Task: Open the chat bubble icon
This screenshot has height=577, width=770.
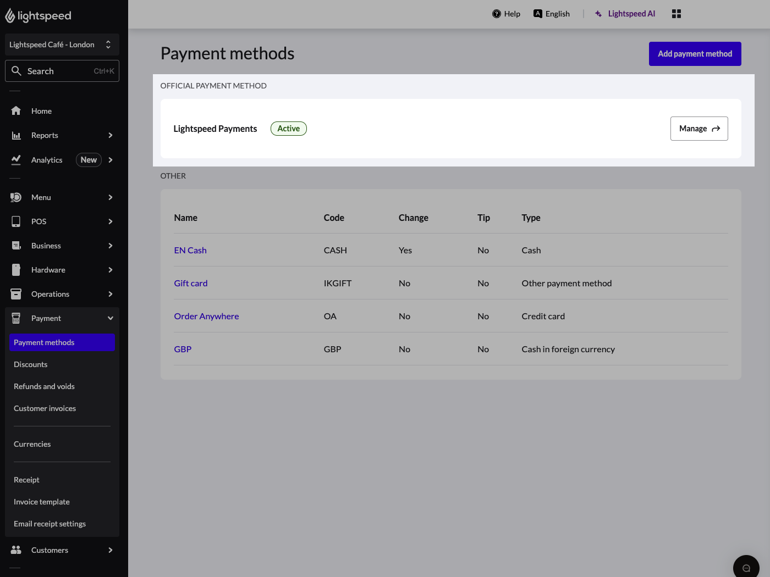Action: coord(746,567)
